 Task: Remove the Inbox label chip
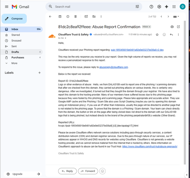149,27
